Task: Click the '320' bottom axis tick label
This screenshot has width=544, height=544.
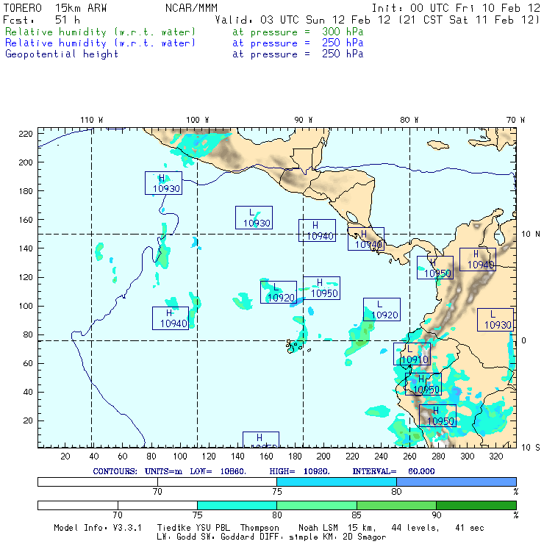Action: point(495,457)
